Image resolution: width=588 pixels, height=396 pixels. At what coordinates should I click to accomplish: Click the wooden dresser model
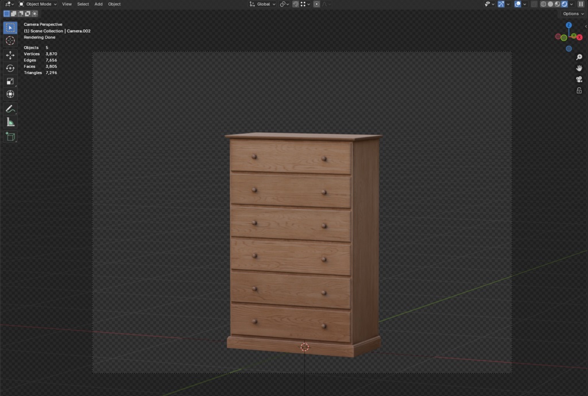[303, 244]
